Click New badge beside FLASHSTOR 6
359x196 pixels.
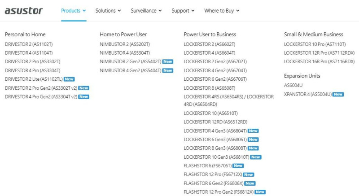(238, 166)
